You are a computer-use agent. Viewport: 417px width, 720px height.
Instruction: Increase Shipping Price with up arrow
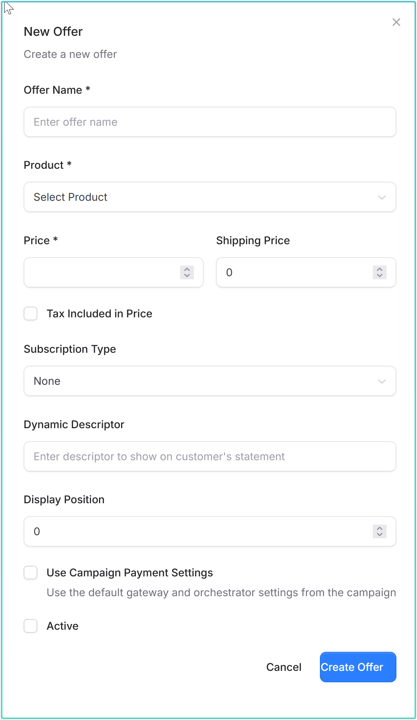[380, 269]
